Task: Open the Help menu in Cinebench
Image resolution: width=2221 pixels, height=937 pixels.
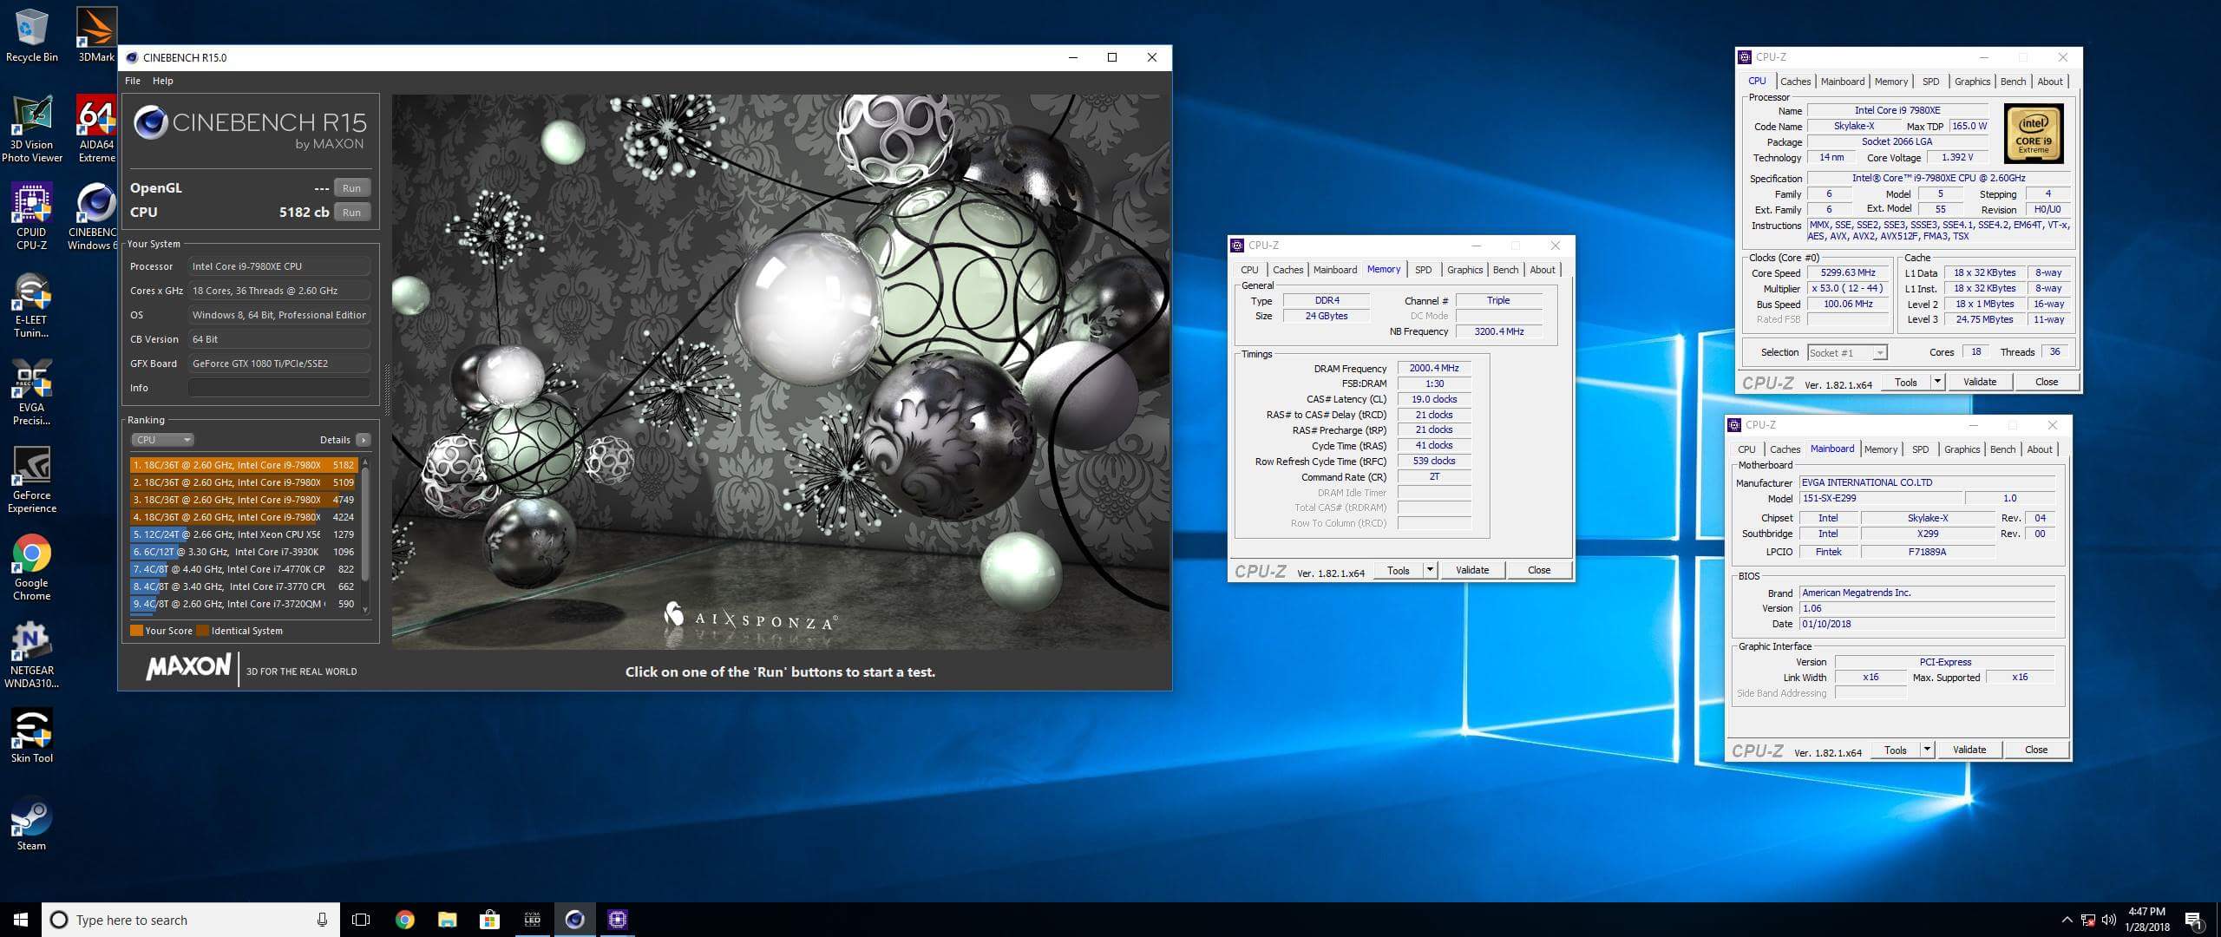Action: click(163, 81)
